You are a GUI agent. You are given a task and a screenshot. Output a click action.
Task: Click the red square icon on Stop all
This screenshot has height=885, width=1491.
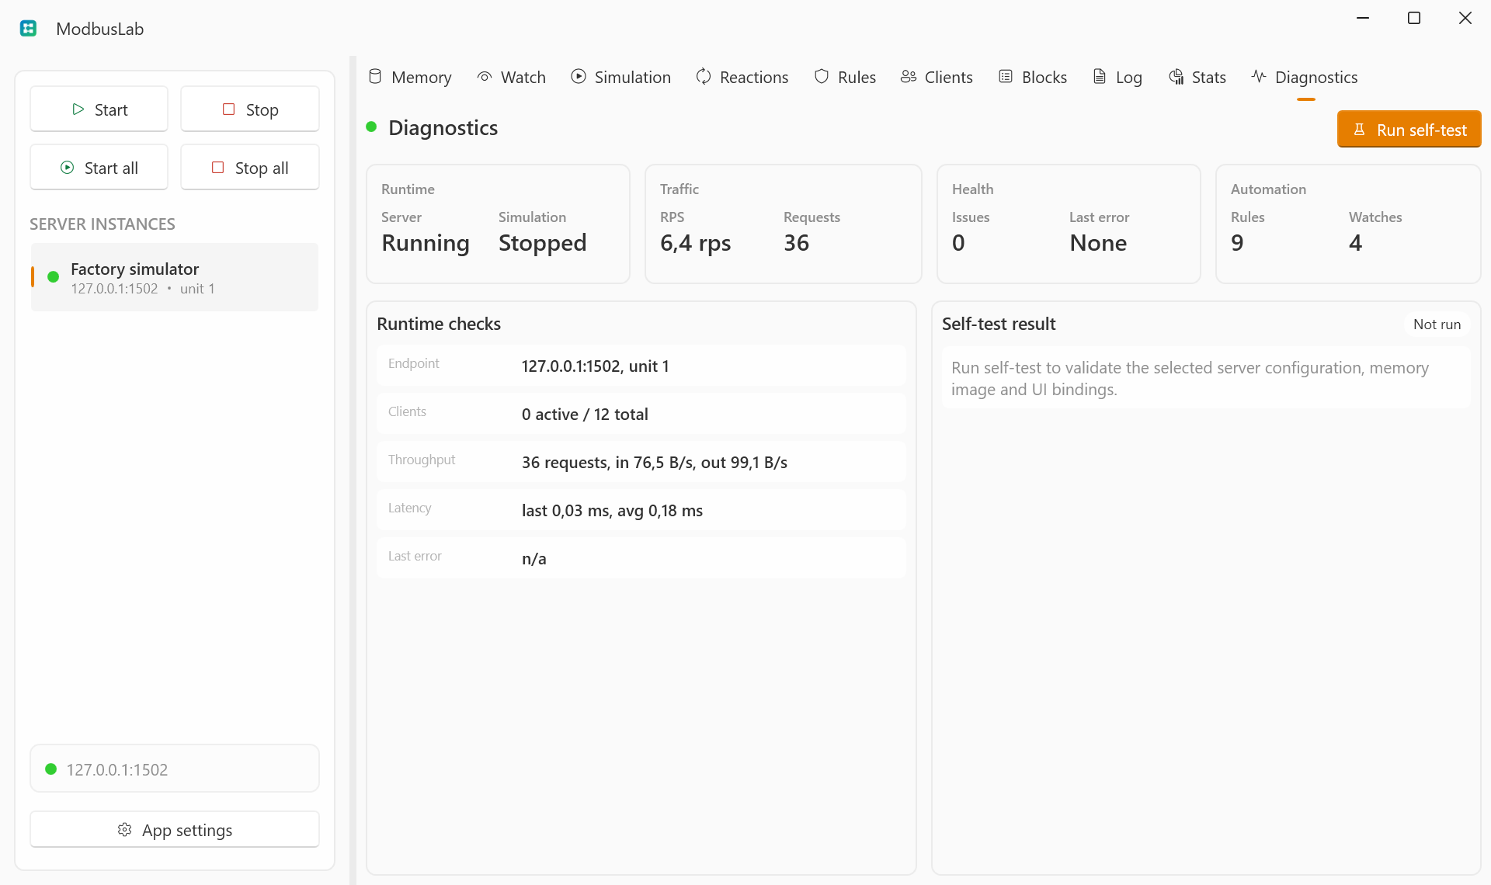[217, 168]
